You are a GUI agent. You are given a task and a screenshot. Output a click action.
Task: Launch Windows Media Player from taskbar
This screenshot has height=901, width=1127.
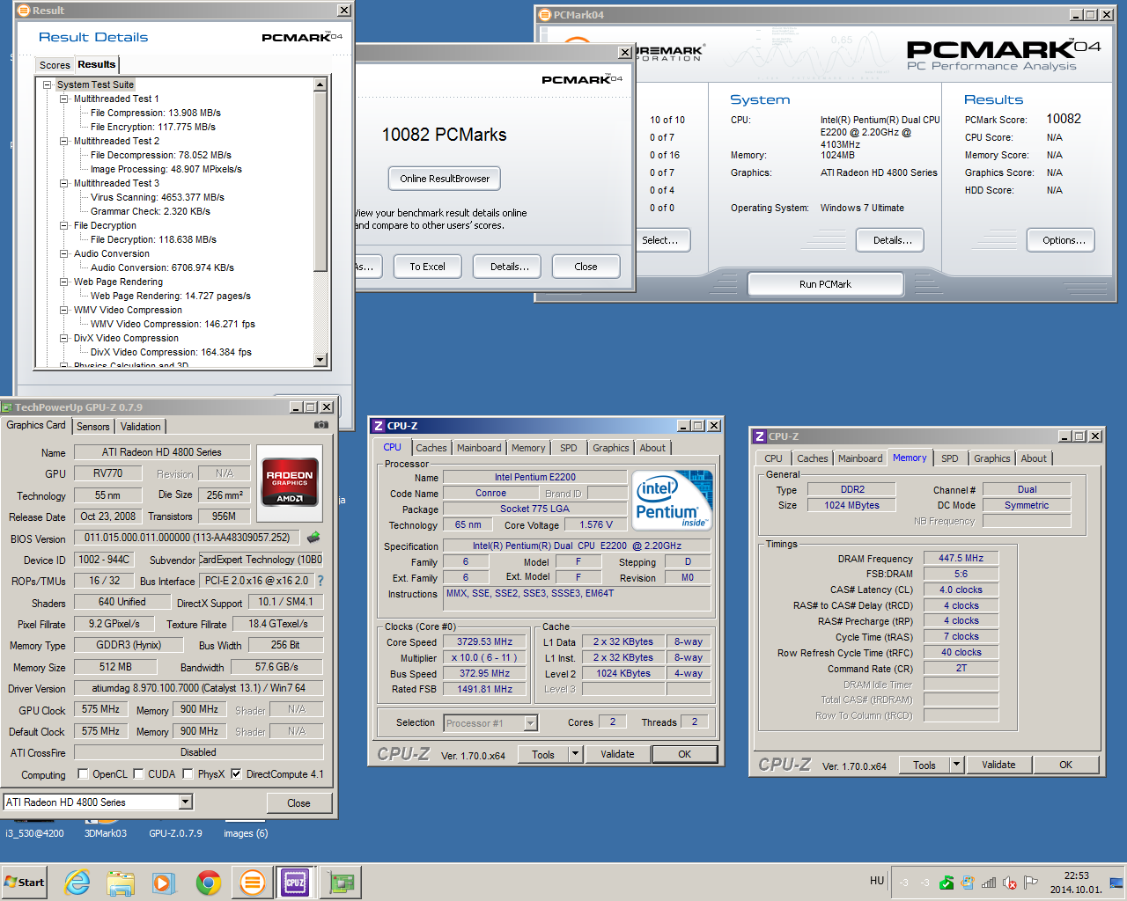pos(164,883)
